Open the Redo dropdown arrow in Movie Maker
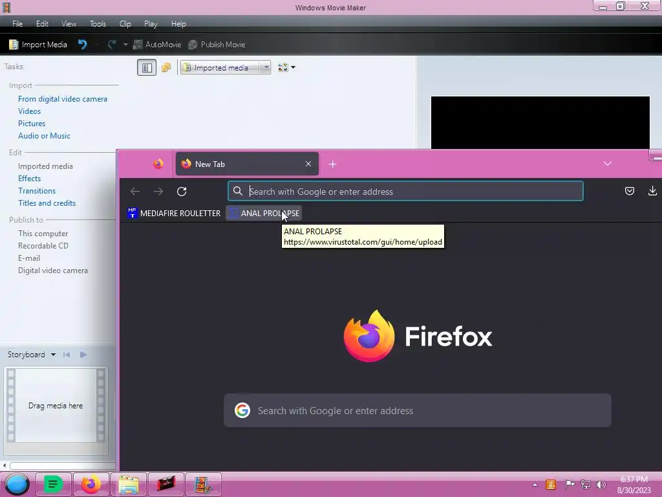Viewport: 662px width, 497px height. tap(125, 45)
